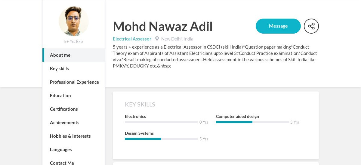
Task: Jump to Education section
Action: pos(74,95)
